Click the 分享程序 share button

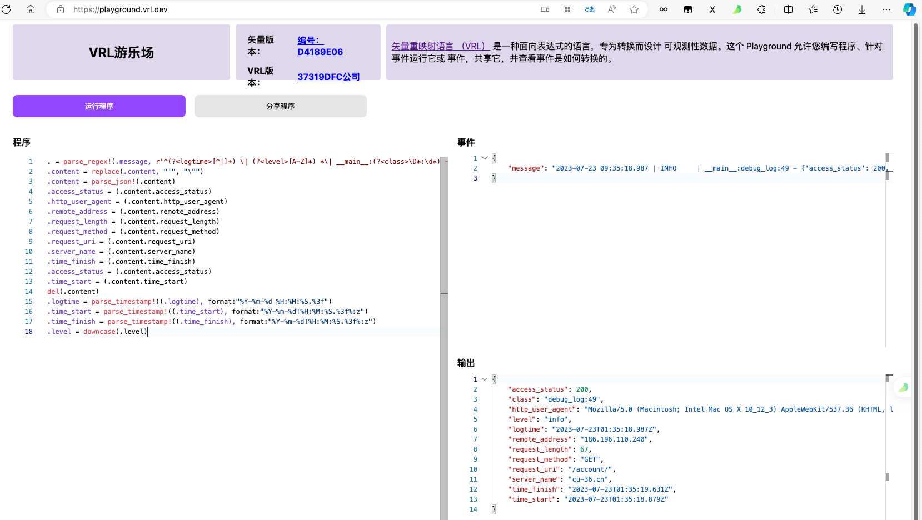pos(281,106)
